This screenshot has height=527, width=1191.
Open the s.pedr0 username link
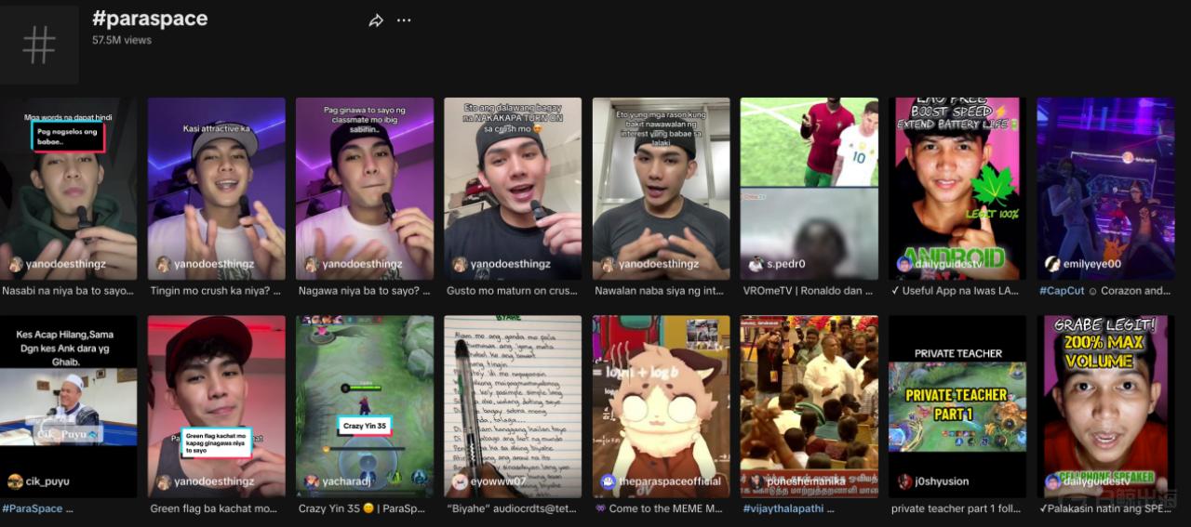tap(786, 264)
